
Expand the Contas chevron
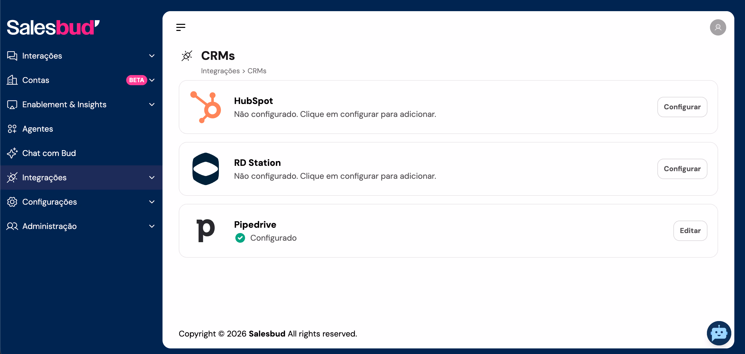152,80
